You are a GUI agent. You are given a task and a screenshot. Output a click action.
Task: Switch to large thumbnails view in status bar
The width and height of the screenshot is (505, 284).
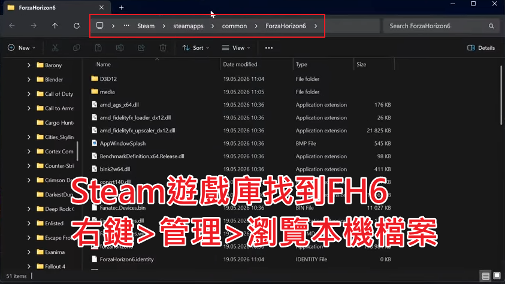[x=497, y=276]
